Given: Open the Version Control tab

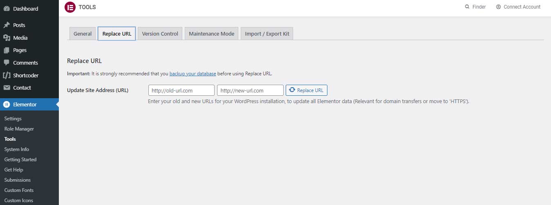Looking at the screenshot, I should point(160,34).
